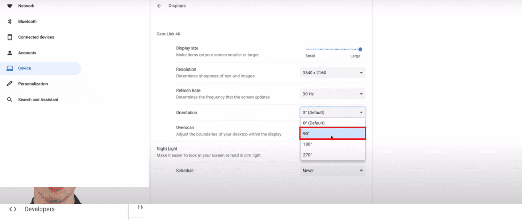Choose 180° orientation option
This screenshot has height=220, width=522.
click(333, 144)
